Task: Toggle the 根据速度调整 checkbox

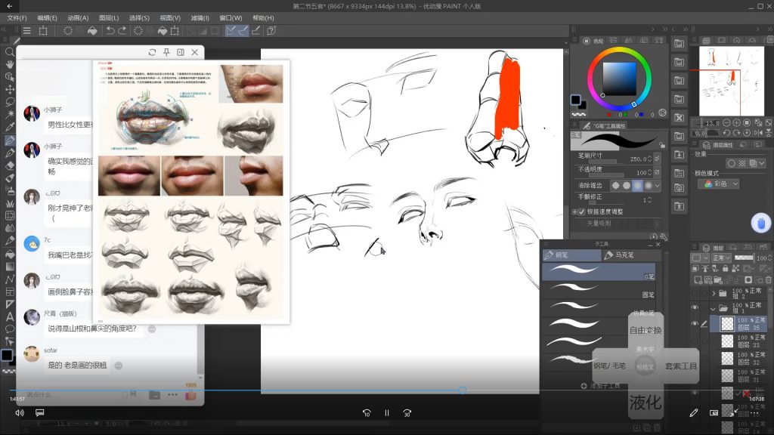Action: tap(581, 212)
